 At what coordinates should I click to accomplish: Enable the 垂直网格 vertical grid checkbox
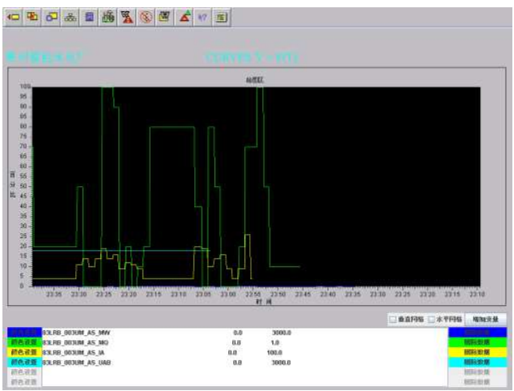click(x=393, y=319)
